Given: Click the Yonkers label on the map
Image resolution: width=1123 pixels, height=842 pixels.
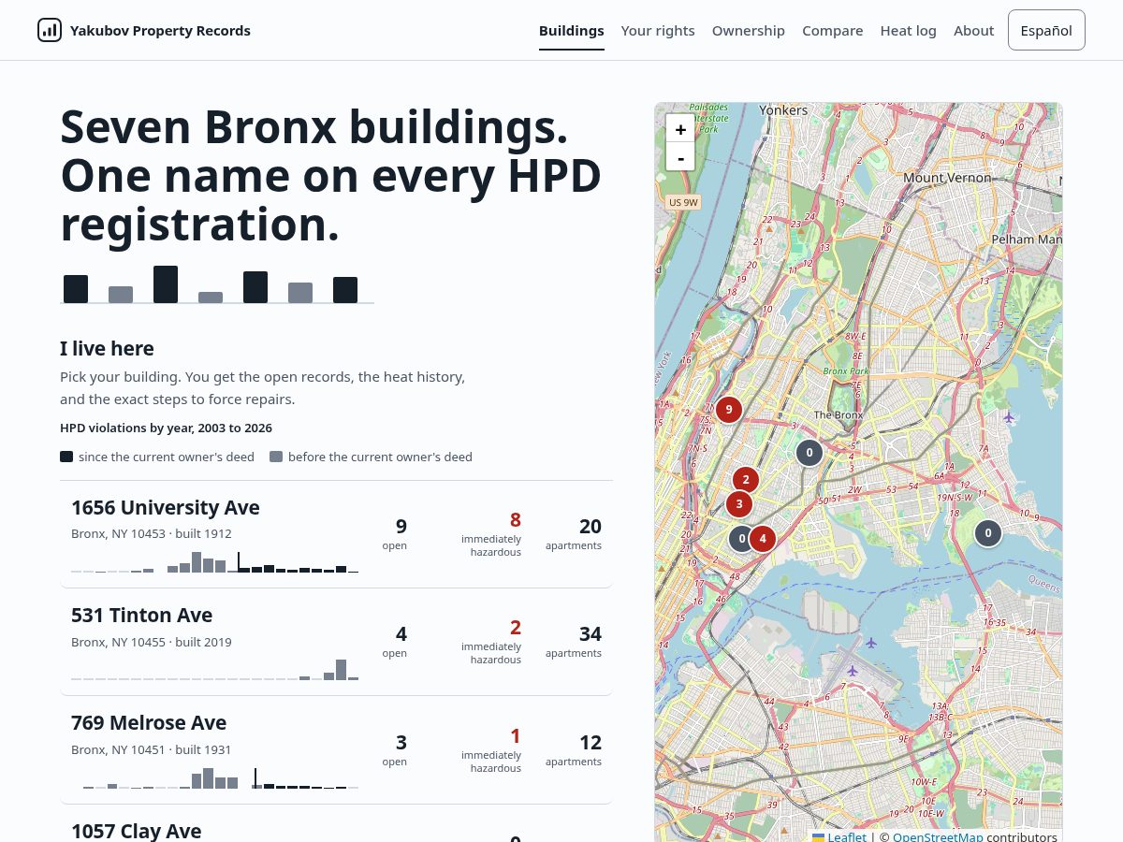Looking at the screenshot, I should tap(783, 110).
